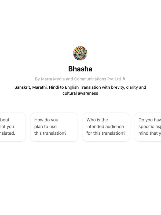Click the cut-off card ending "nslated." on left
Screen dimensions: 161x215
[x=13, y=127]
